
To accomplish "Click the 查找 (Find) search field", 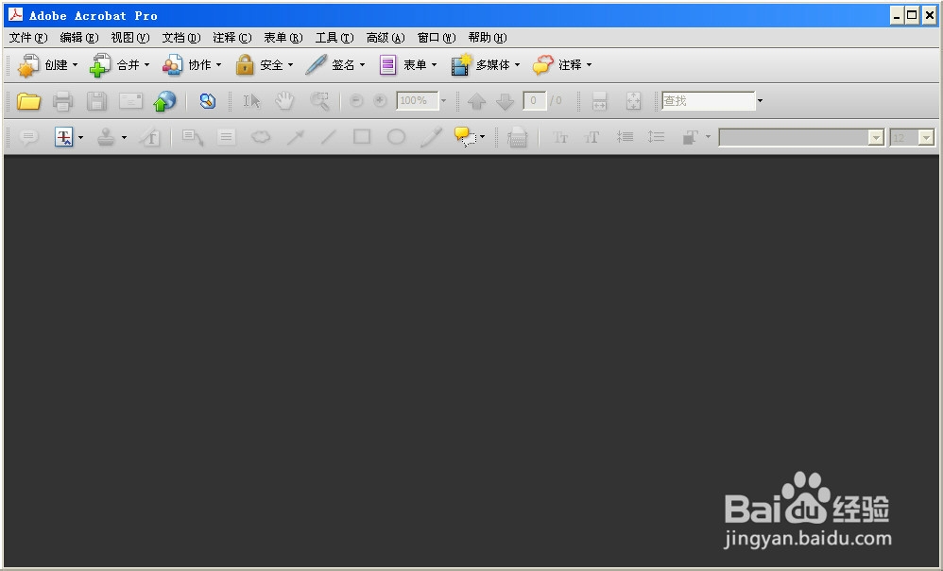I will (708, 100).
